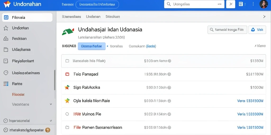Open the Sign RabAudka row
The width and height of the screenshot is (271, 135).
click(x=164, y=88)
